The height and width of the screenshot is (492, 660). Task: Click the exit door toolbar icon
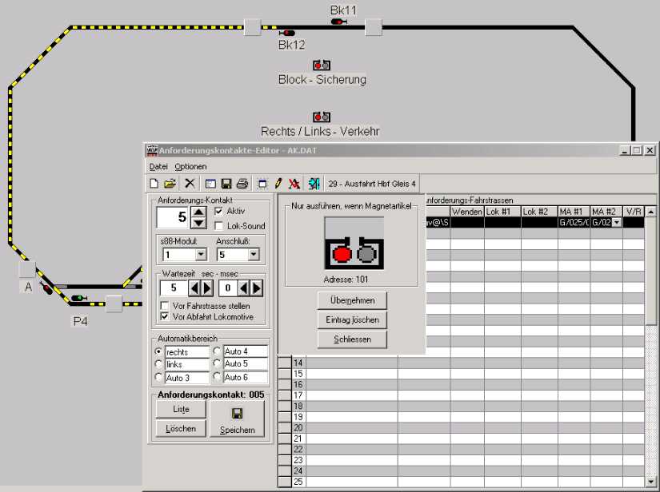pyautogui.click(x=314, y=184)
